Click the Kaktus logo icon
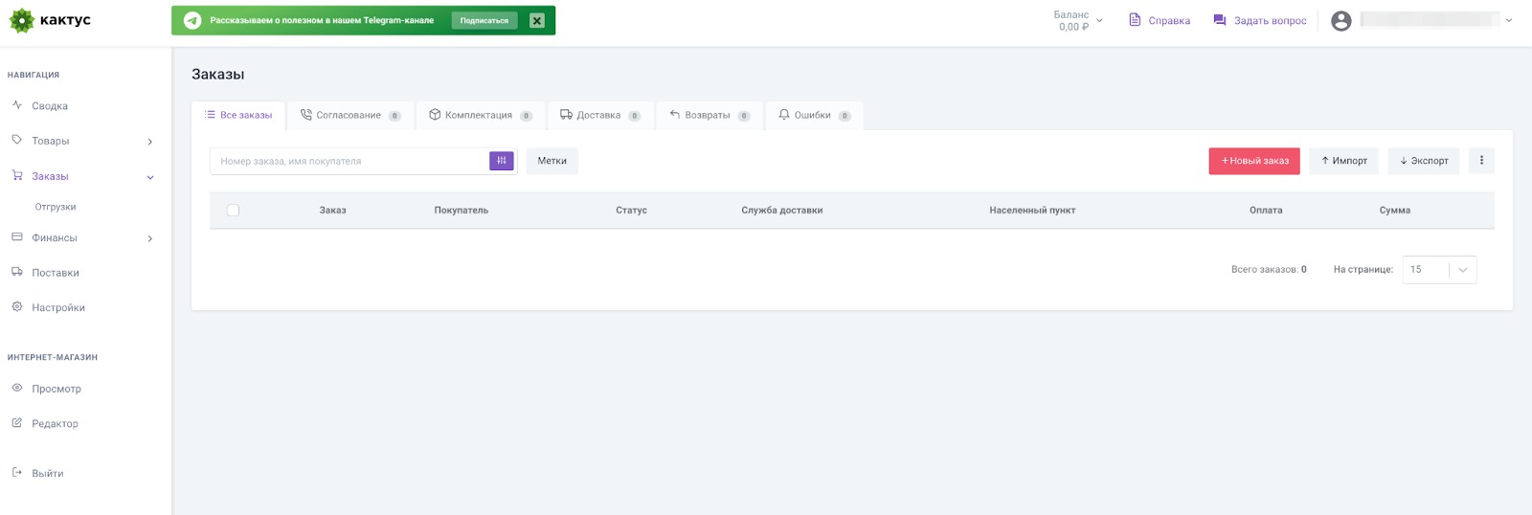 21,20
